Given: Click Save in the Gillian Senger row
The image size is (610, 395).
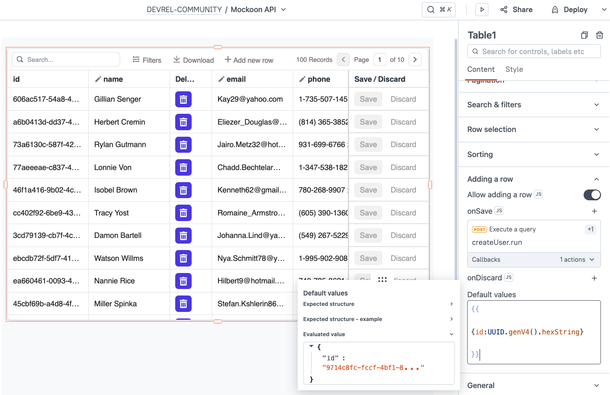Looking at the screenshot, I should 369,99.
